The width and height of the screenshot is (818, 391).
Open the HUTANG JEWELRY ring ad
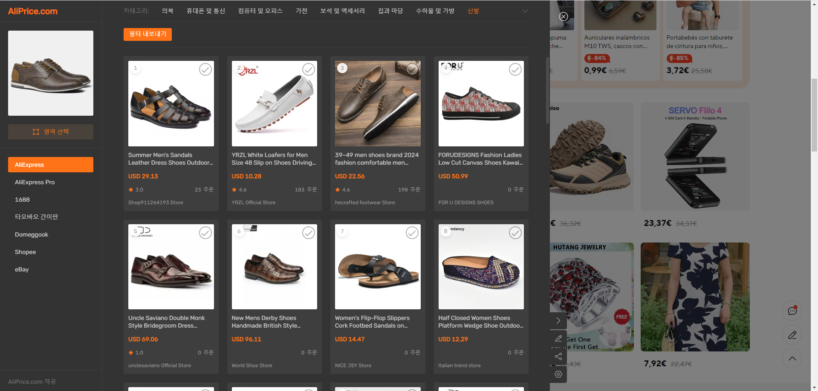pos(592,297)
